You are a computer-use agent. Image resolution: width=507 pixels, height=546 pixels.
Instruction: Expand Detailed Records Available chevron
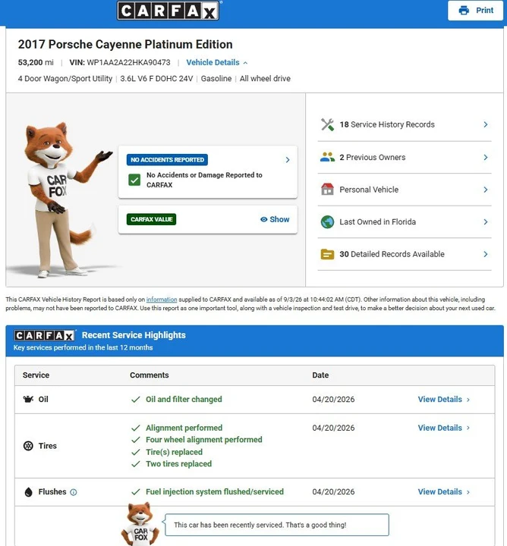pyautogui.click(x=486, y=254)
